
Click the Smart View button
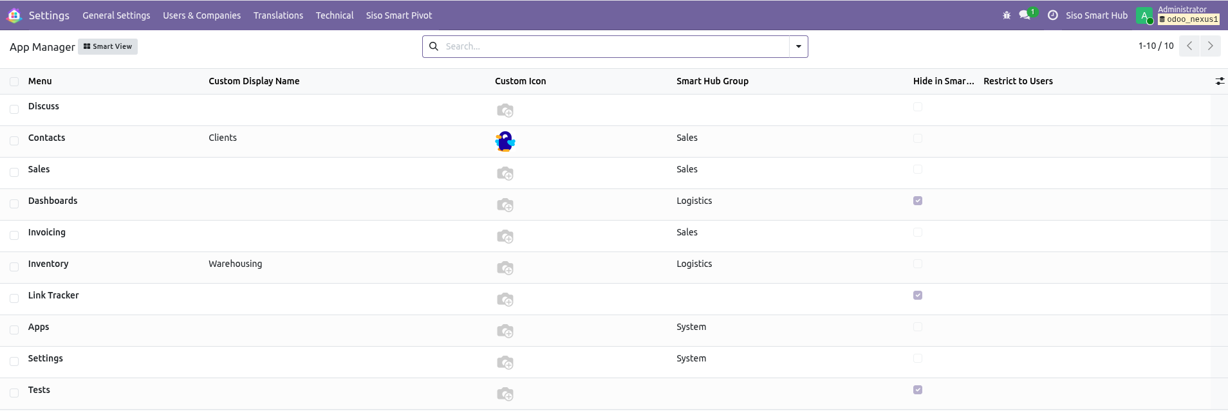[x=107, y=46]
